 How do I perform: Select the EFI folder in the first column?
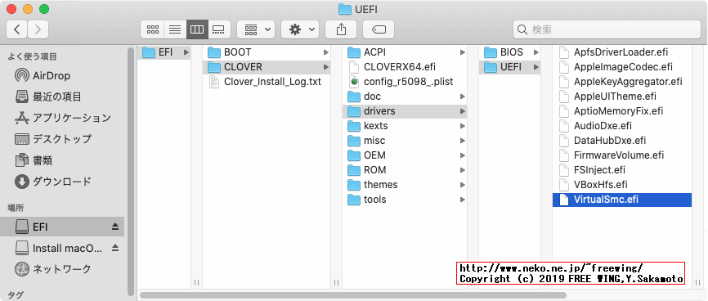click(x=164, y=53)
